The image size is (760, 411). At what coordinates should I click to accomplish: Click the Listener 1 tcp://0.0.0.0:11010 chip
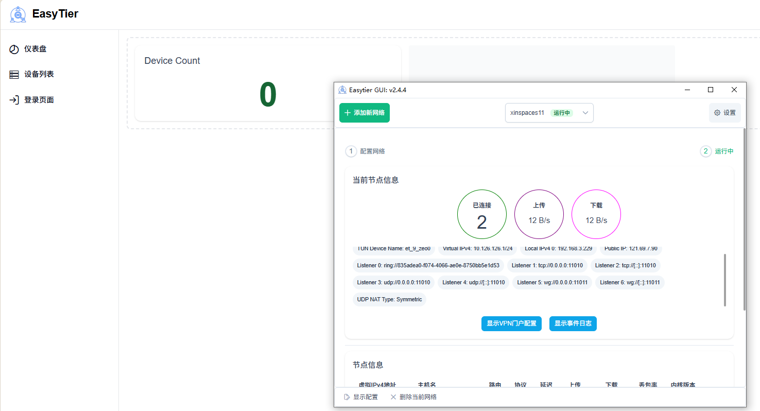(x=547, y=266)
